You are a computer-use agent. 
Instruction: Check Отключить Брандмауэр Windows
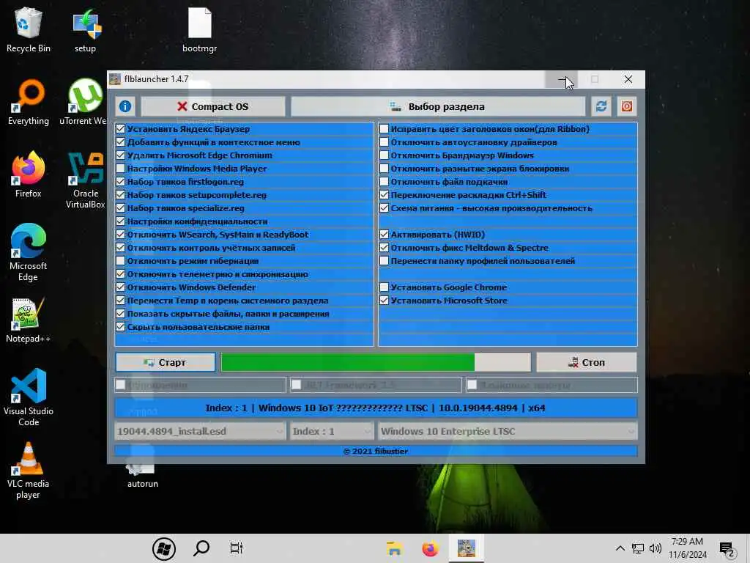(384, 155)
